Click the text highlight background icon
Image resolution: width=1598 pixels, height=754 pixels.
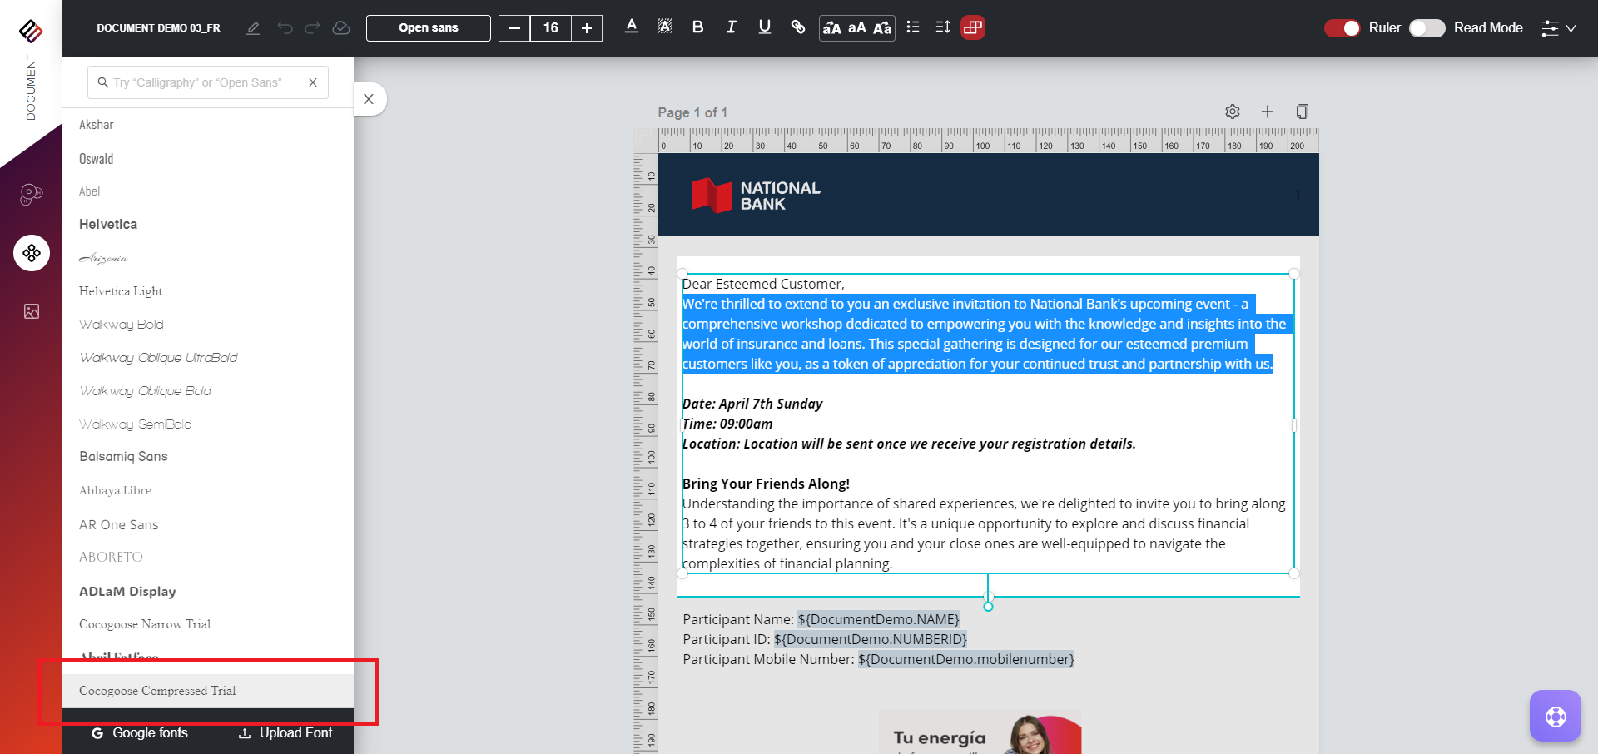pyautogui.click(x=664, y=27)
